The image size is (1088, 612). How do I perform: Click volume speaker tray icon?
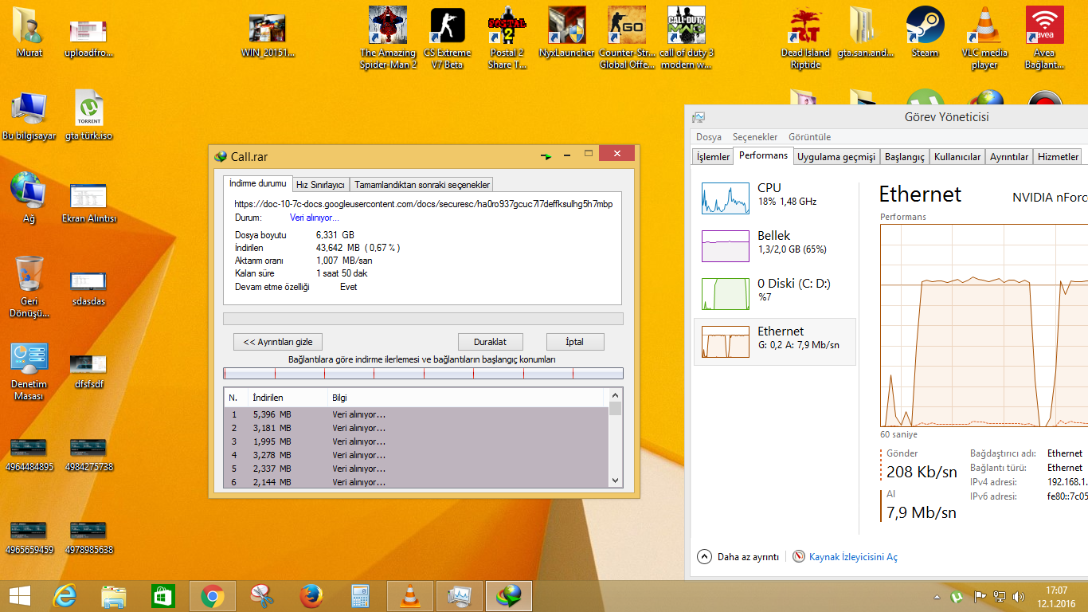point(1018,596)
